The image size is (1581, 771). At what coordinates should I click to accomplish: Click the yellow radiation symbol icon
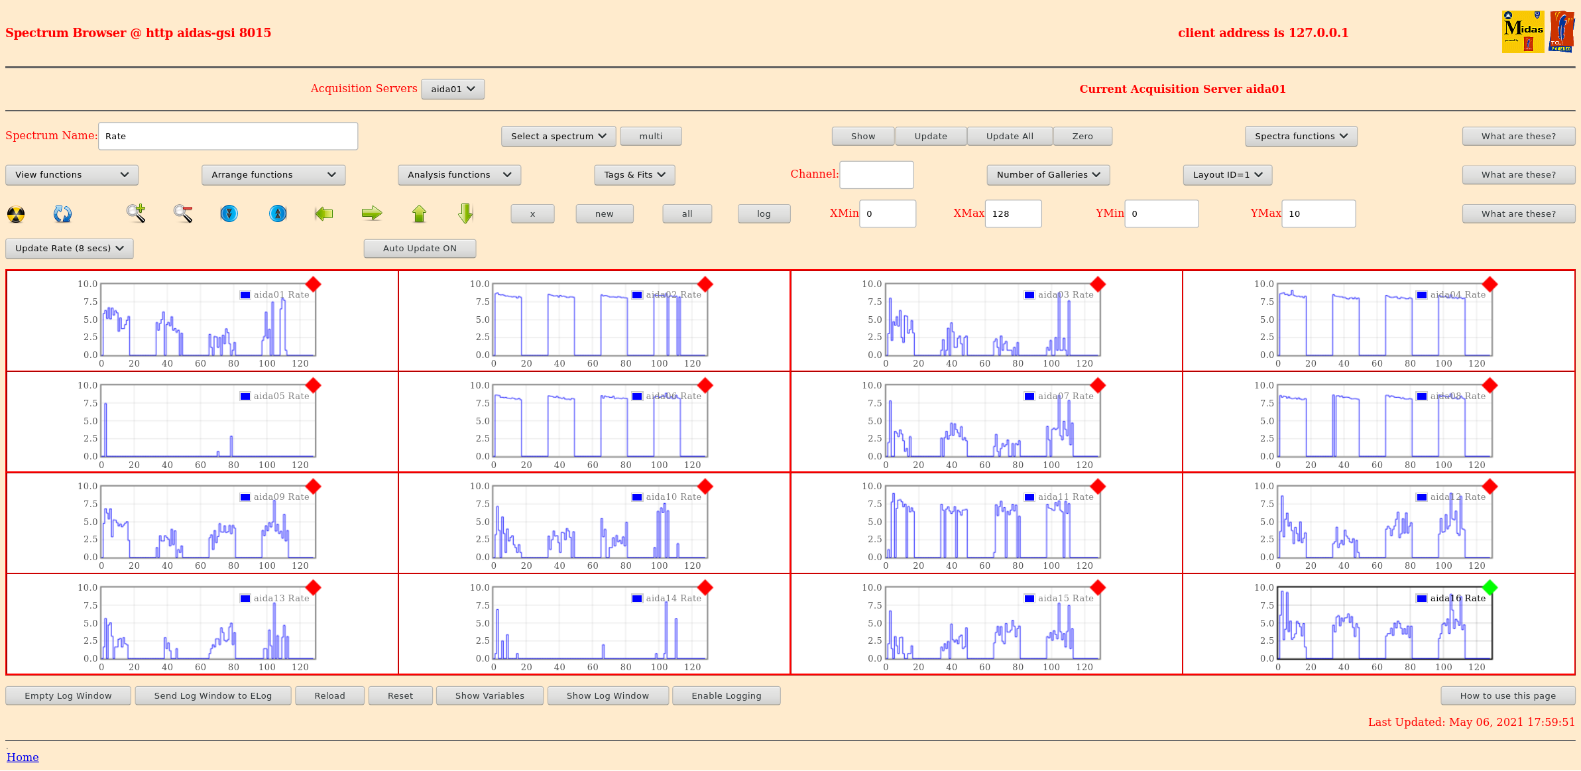point(16,214)
